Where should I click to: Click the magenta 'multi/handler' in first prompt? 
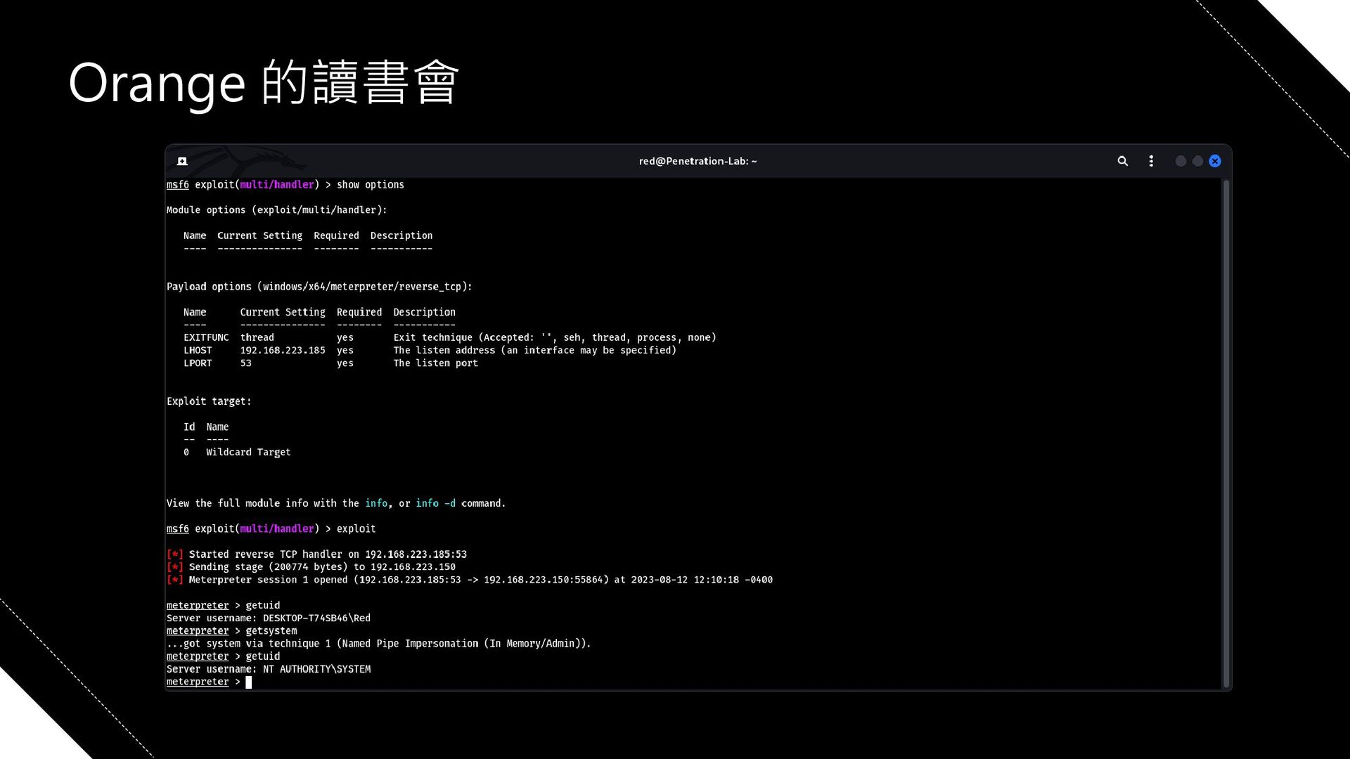[x=276, y=185]
